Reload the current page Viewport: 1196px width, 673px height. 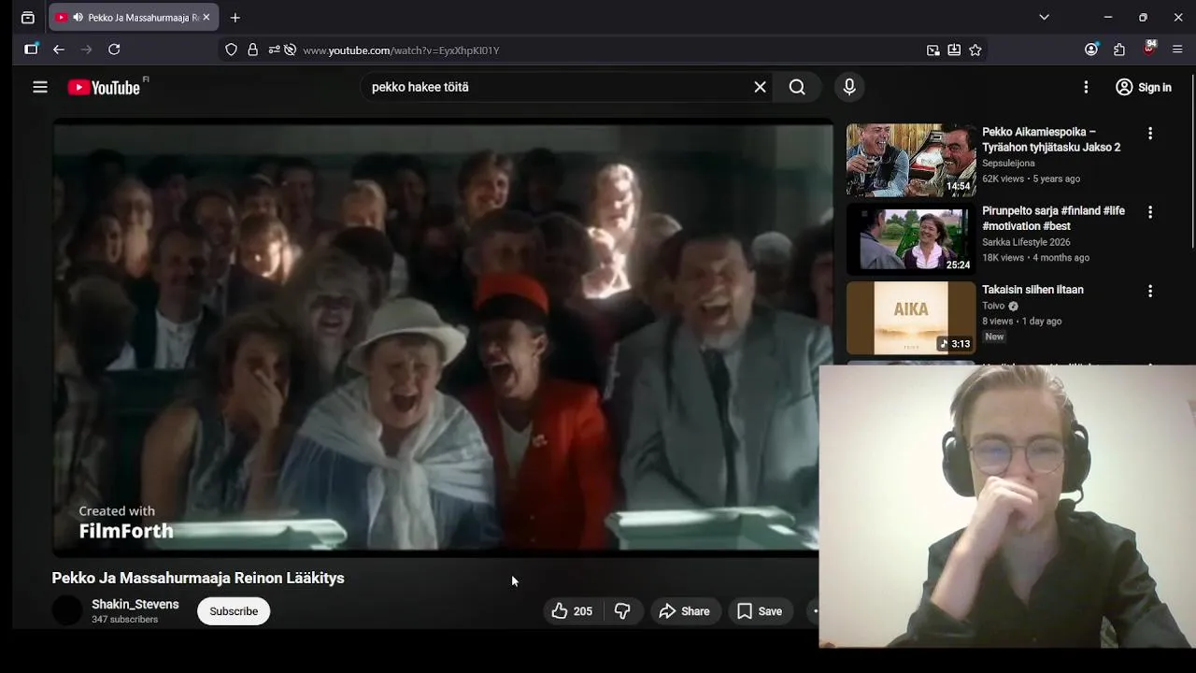click(x=114, y=50)
